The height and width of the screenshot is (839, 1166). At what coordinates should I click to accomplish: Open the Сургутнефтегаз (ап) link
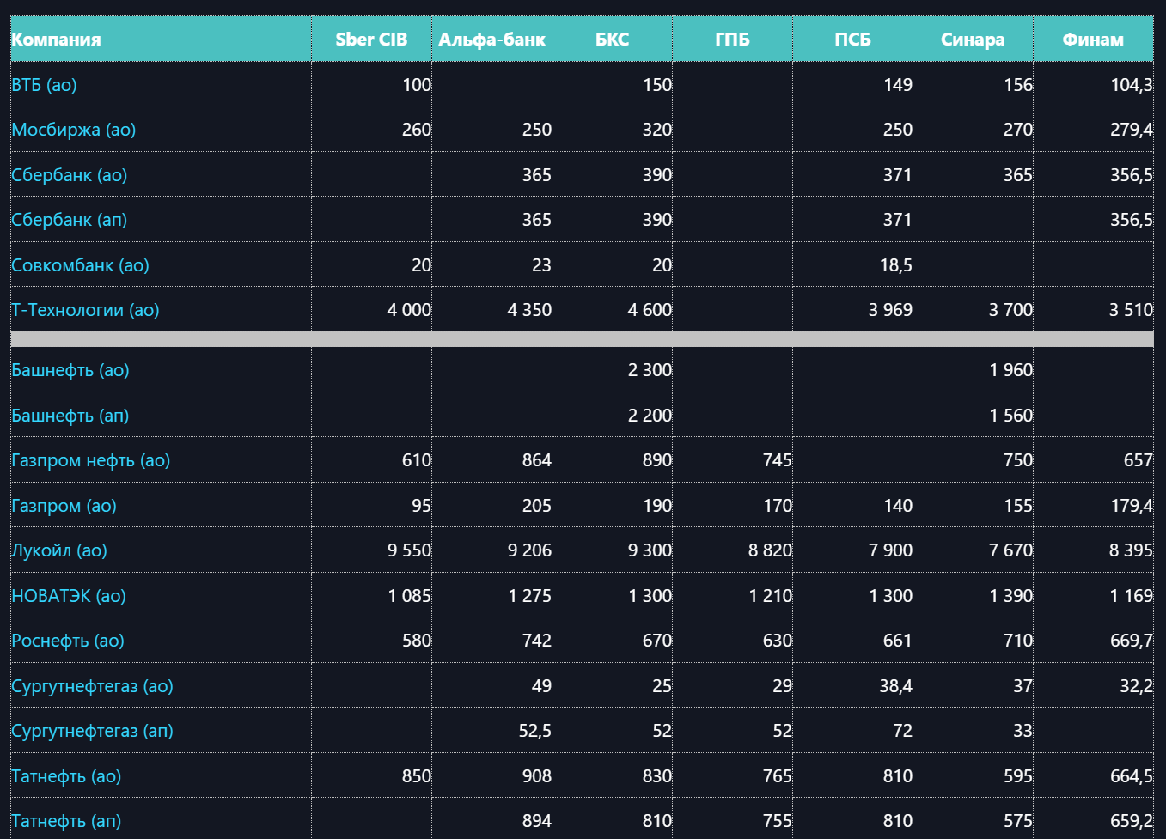click(x=92, y=731)
